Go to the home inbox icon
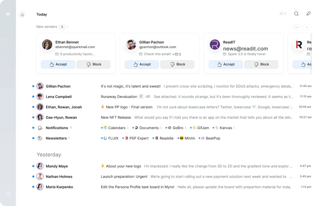 (22, 14)
